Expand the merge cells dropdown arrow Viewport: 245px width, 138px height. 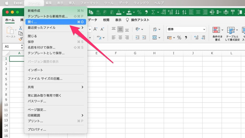[x=159, y=38]
